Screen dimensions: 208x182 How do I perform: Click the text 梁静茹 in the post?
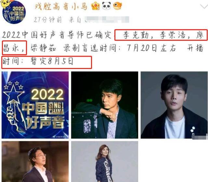point(43,48)
